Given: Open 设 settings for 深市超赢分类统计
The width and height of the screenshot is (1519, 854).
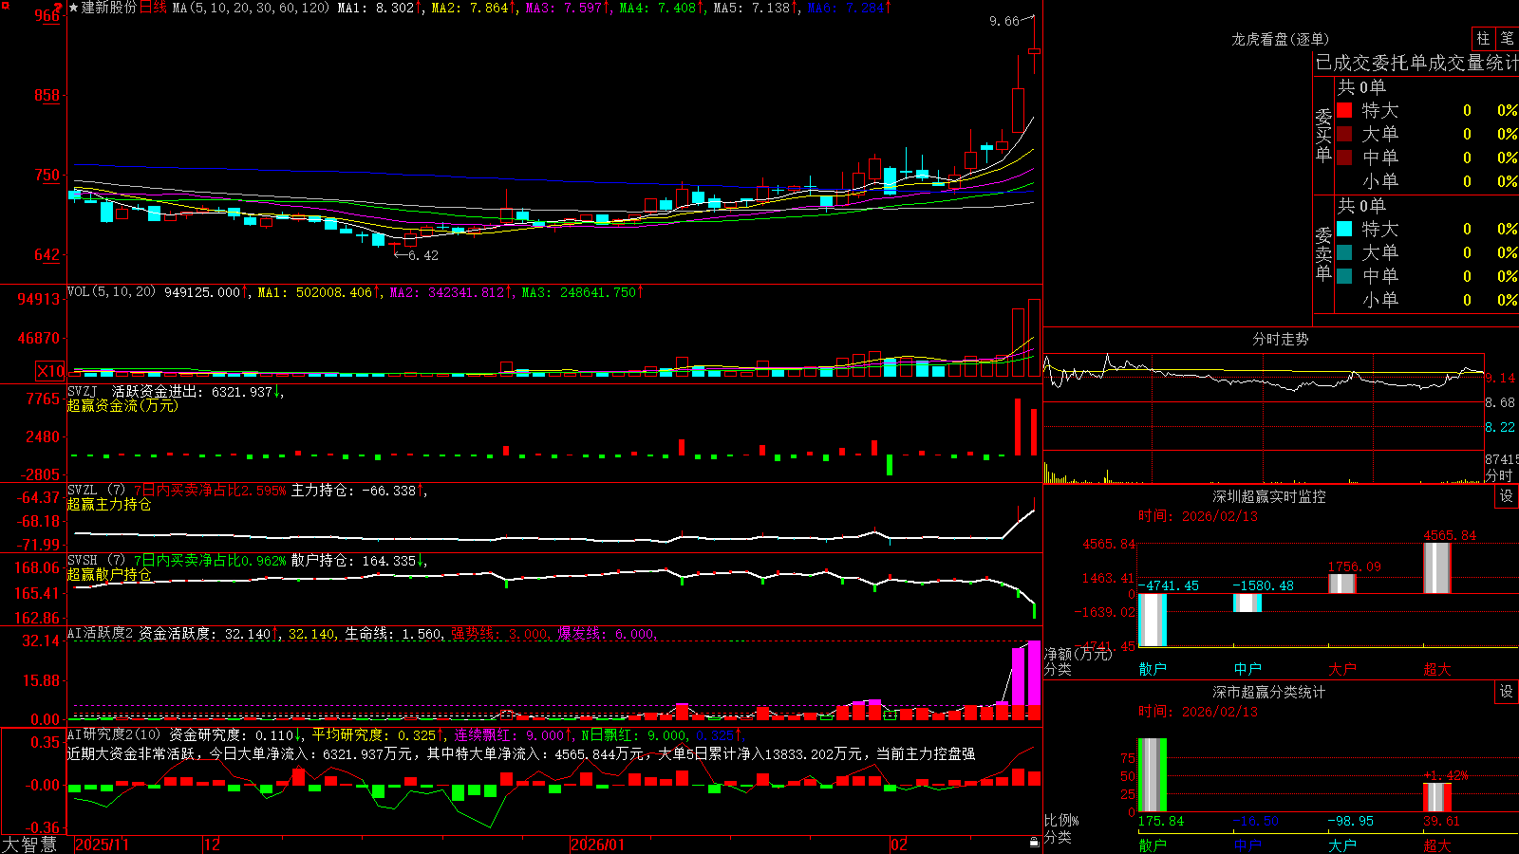Looking at the screenshot, I should pos(1507,692).
